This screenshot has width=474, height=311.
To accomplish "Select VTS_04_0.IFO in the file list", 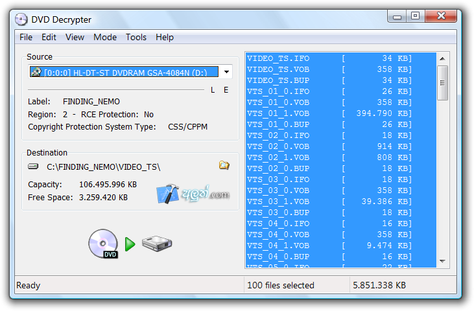I will 341,224.
